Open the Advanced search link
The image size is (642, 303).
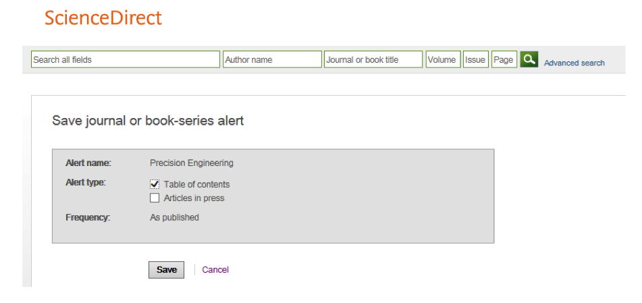click(574, 63)
